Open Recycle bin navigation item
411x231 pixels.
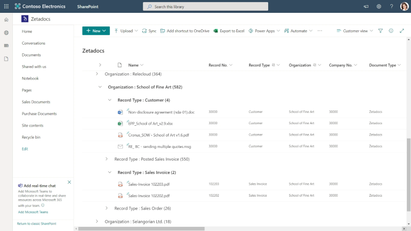[x=31, y=137]
